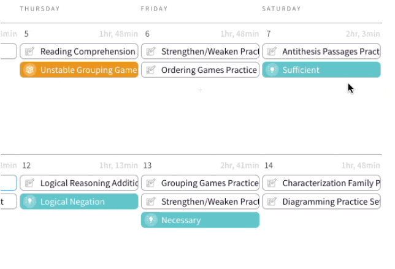The width and height of the screenshot is (395, 269).
Task: Click pencil icon on Grouping Games Practice
Action: tap(151, 183)
